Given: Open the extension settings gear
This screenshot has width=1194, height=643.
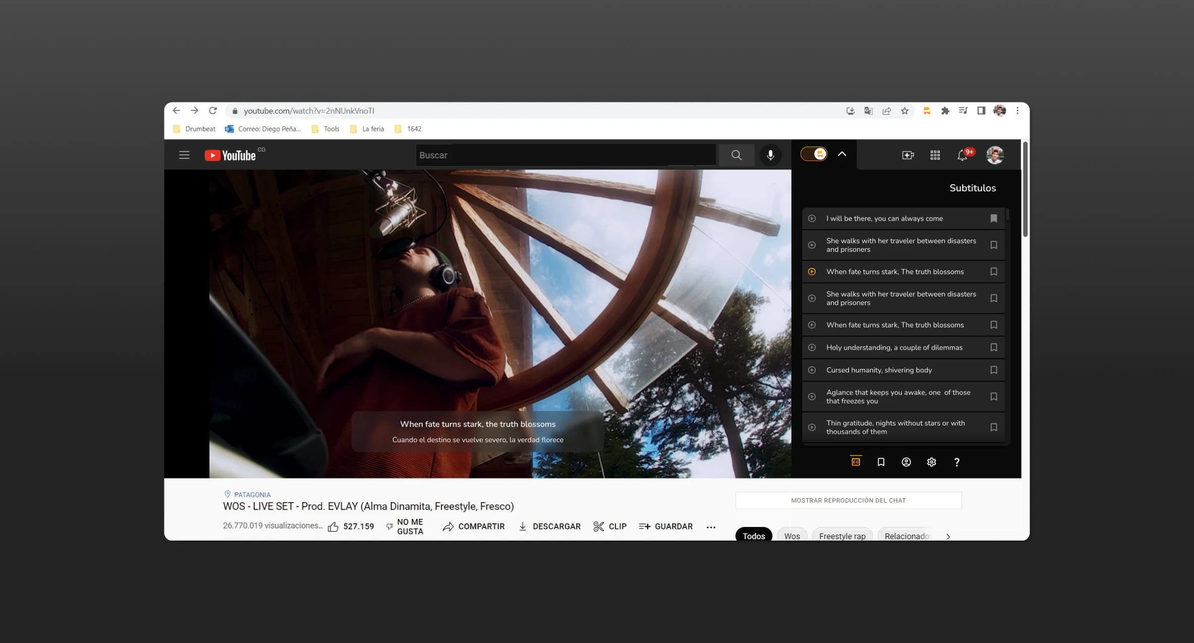Looking at the screenshot, I should (x=931, y=462).
